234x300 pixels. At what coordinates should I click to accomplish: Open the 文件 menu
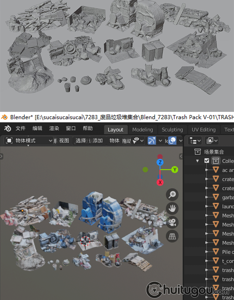[21, 128]
